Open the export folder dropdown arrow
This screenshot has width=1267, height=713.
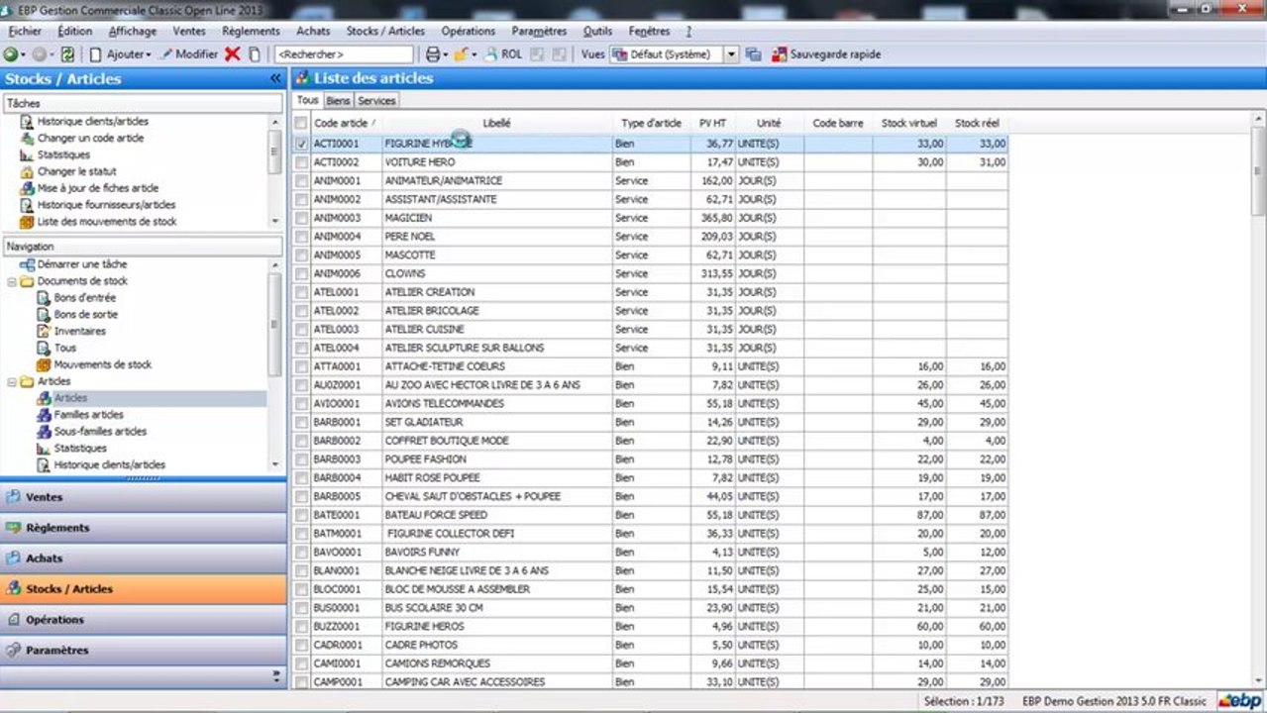[475, 54]
